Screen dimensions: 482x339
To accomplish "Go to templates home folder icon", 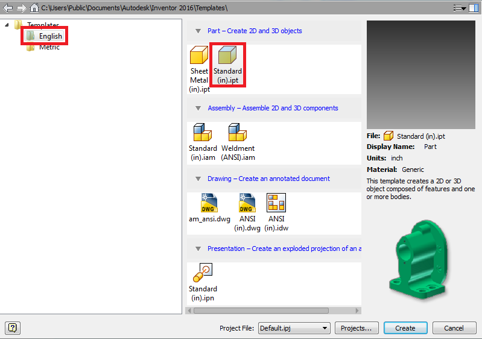I will pos(34,8).
